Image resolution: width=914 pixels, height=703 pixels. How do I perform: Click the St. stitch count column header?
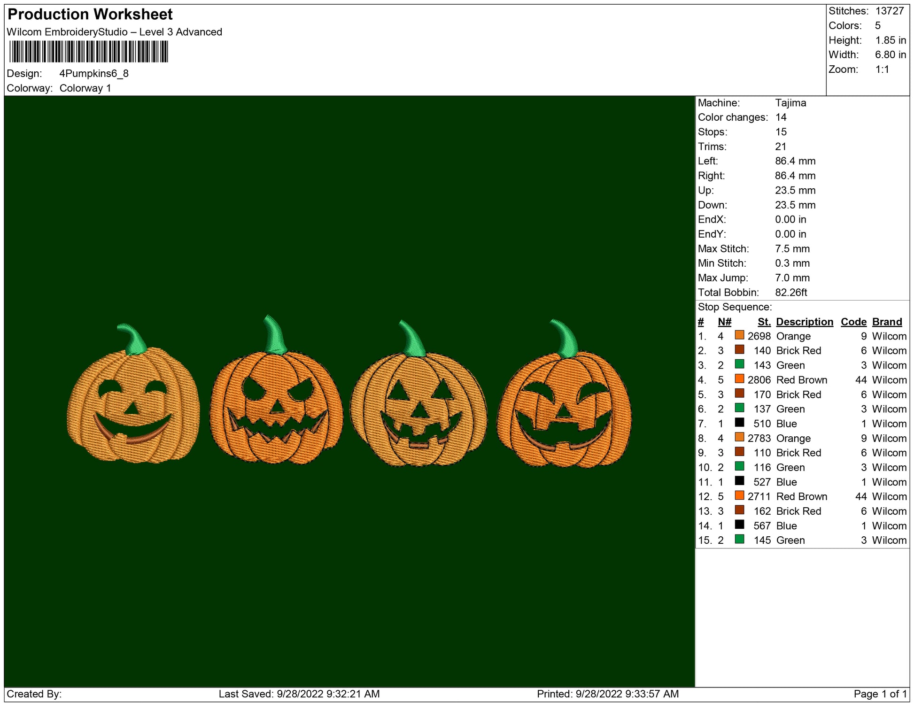tap(764, 322)
